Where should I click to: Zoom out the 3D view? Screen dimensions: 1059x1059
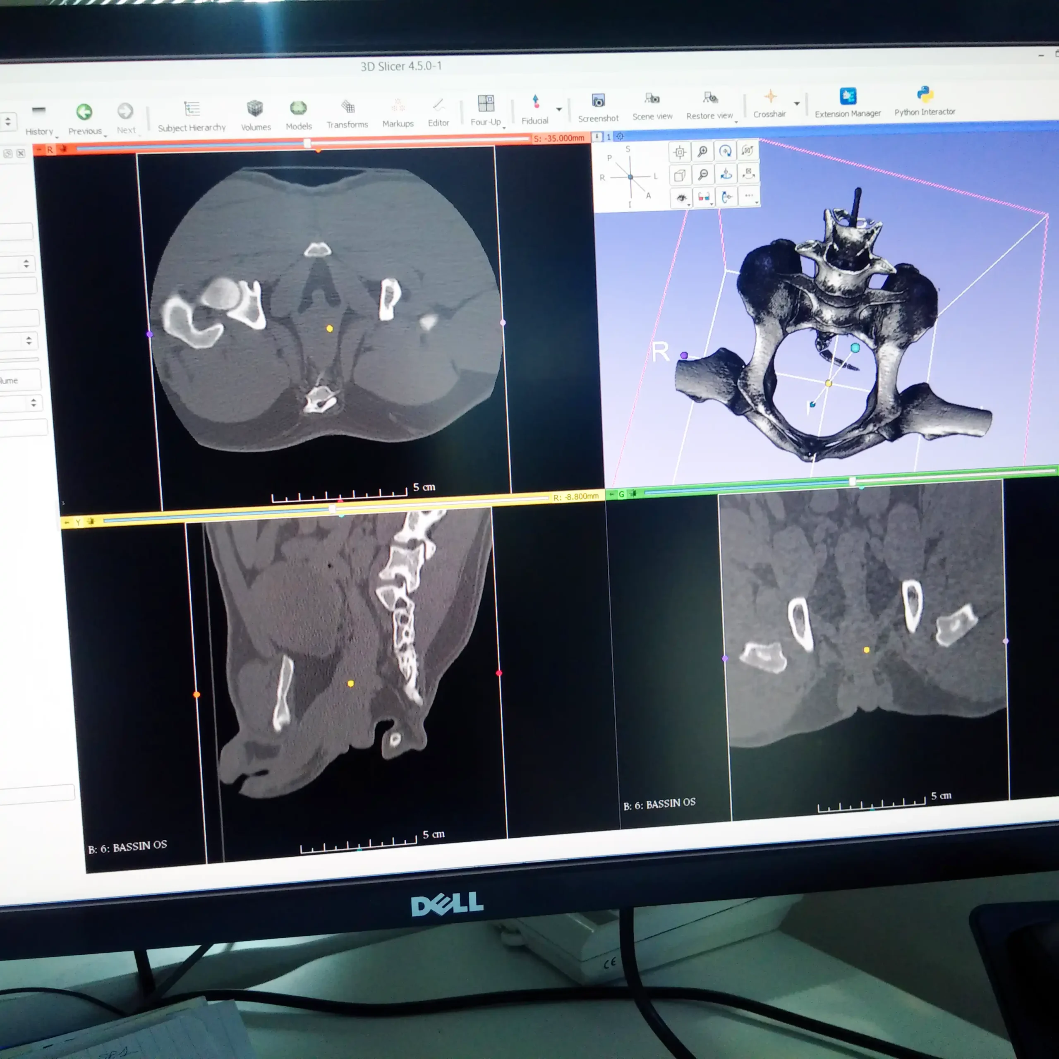[703, 175]
